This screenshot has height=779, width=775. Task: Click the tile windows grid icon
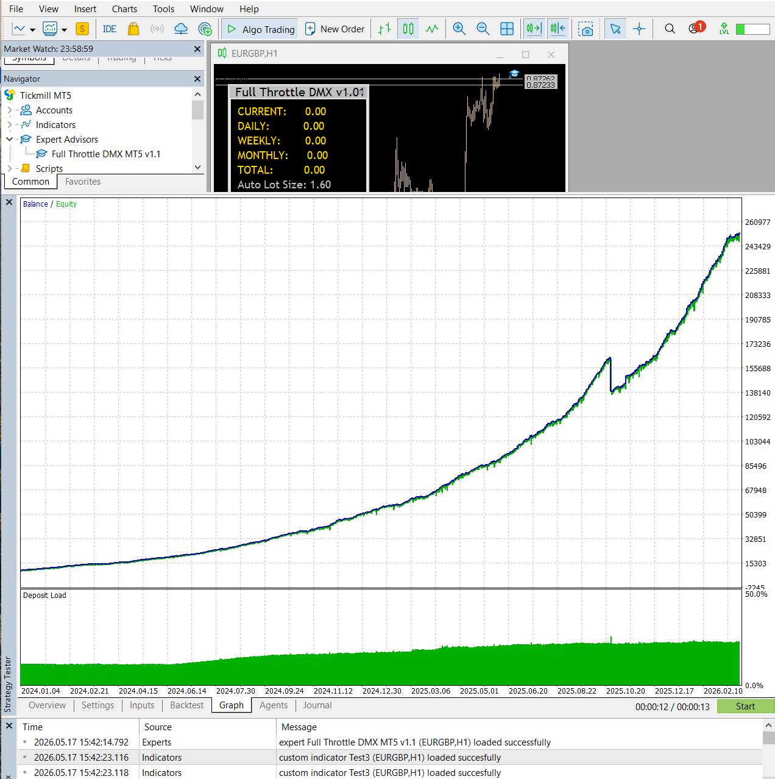(x=507, y=29)
